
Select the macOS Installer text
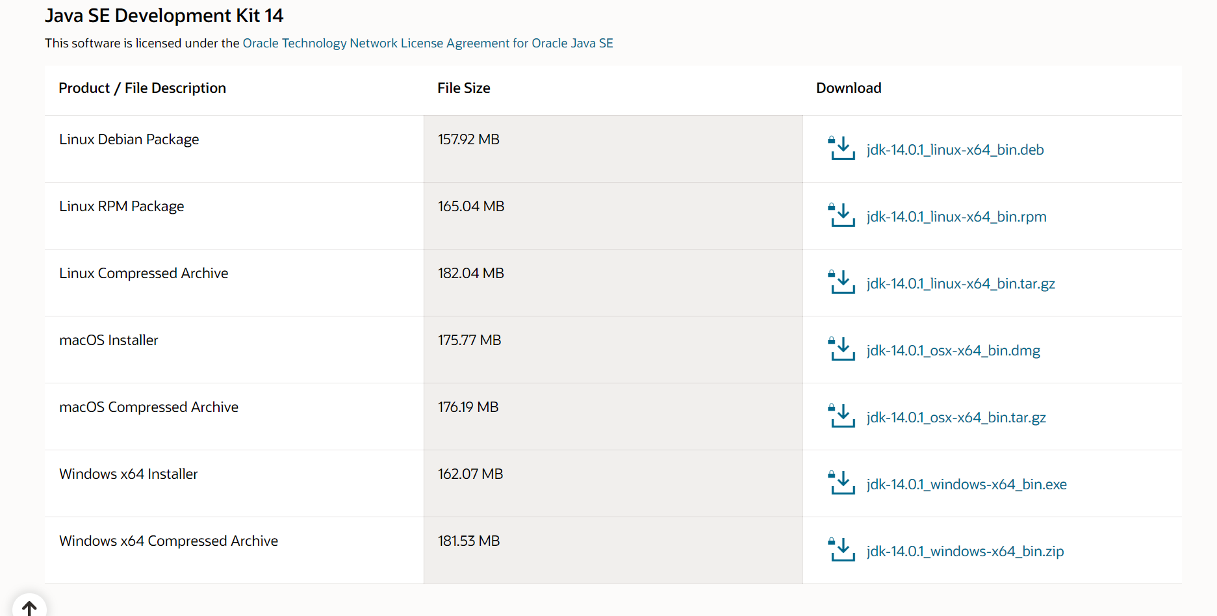[x=109, y=340]
